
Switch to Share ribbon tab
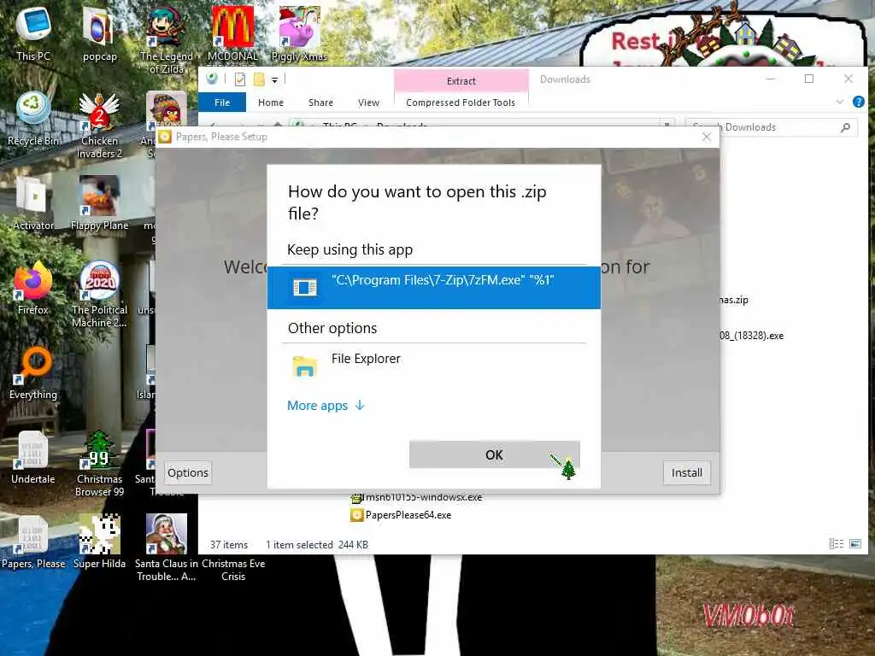pyautogui.click(x=321, y=102)
